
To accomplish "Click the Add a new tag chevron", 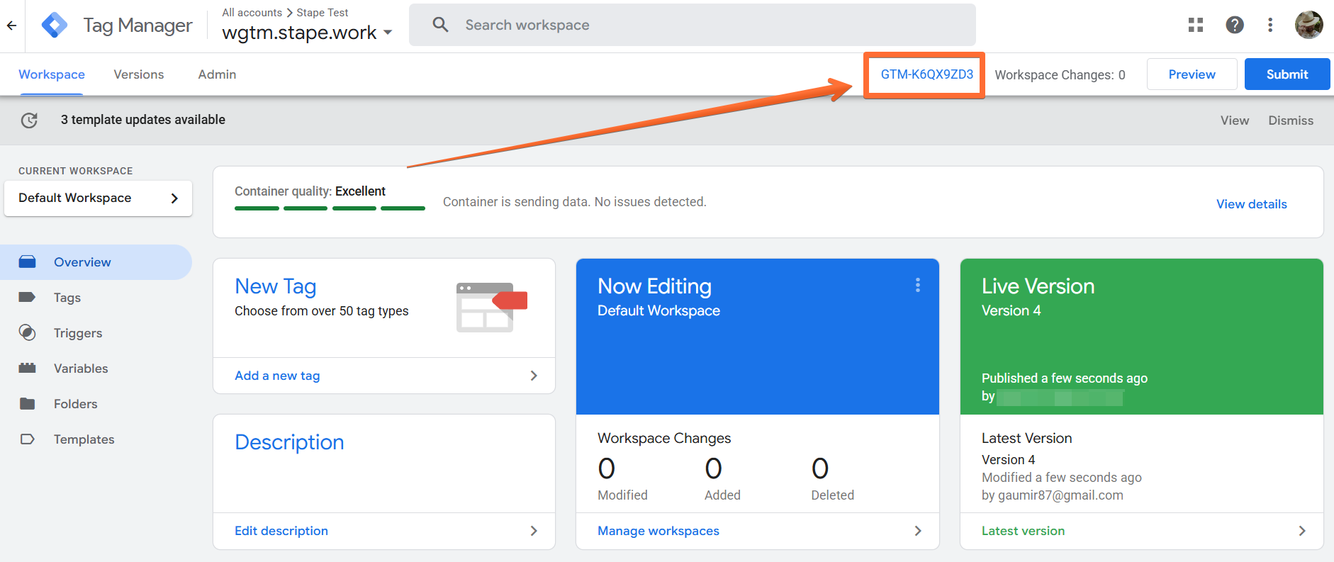I will (534, 376).
